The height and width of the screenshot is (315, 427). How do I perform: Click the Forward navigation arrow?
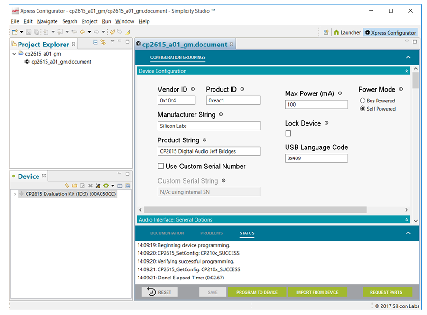[x=96, y=32]
